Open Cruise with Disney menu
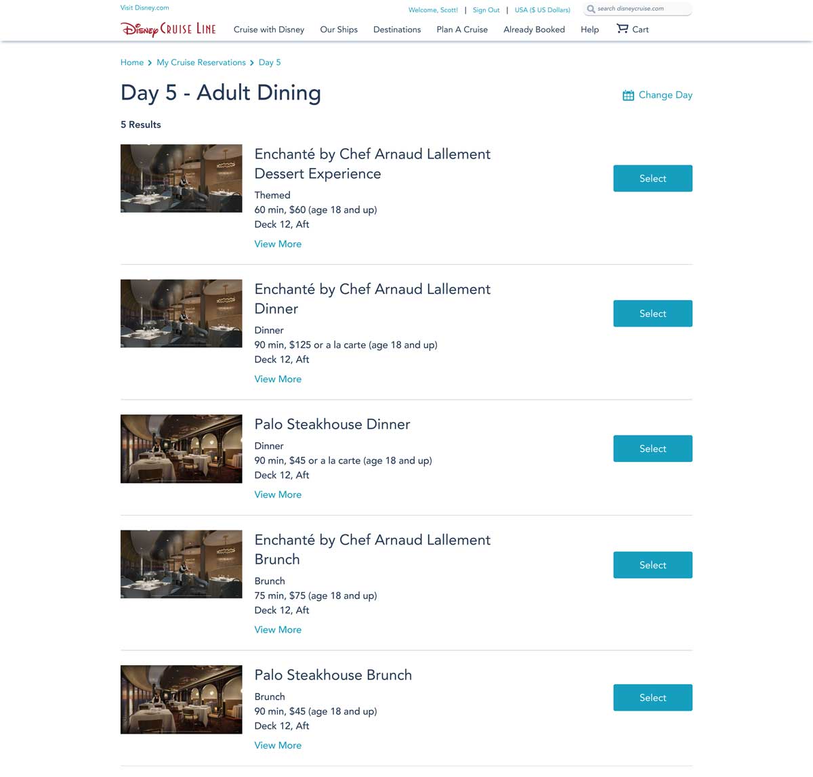 269,30
